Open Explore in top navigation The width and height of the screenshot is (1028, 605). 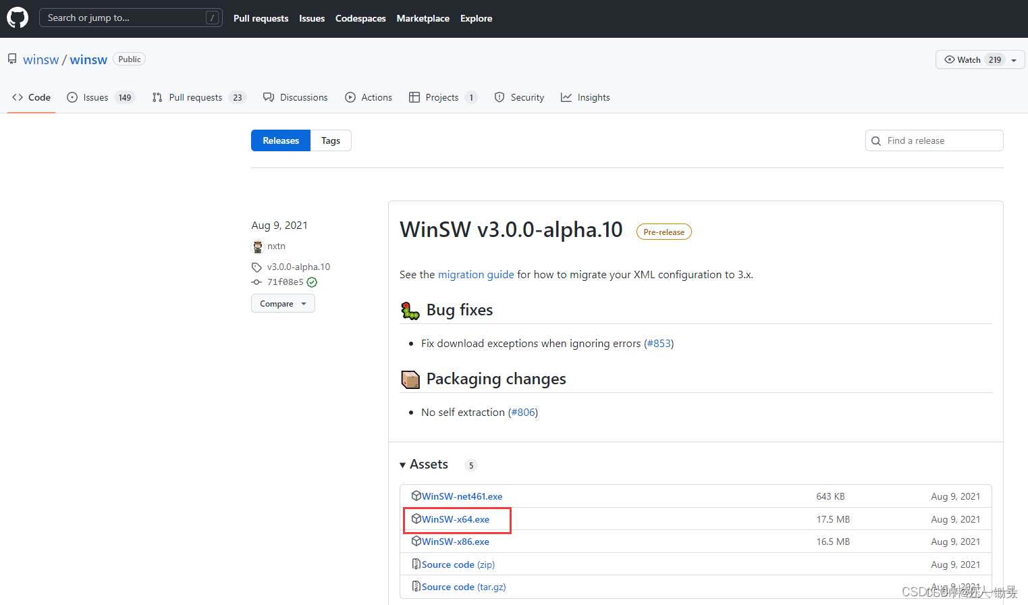coord(476,18)
